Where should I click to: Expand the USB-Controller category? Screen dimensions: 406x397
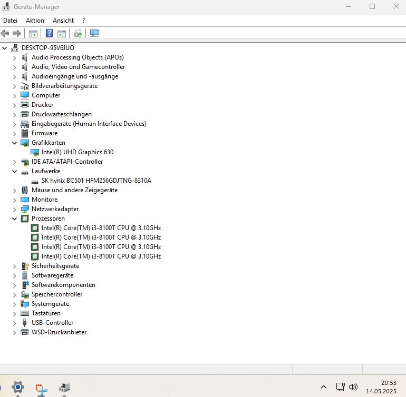[x=15, y=323]
